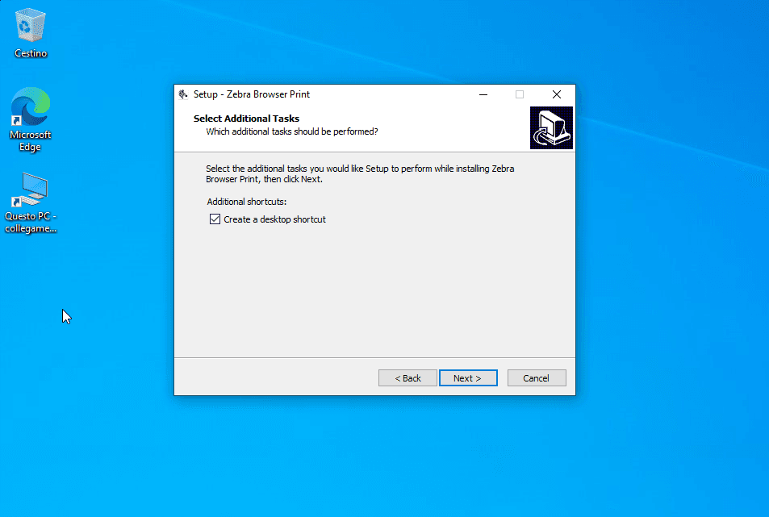Click the installer computer image in header
This screenshot has height=517, width=769.
[551, 127]
